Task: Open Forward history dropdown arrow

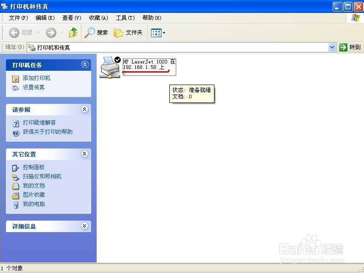Action: (62, 33)
